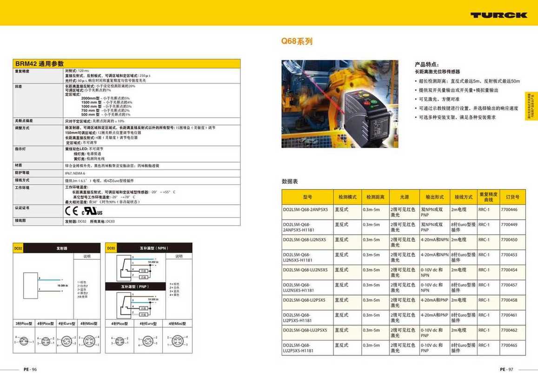Screen dimensions: 538x381
Task: Click the TURCK logo in the yellow header
Action: (498, 15)
